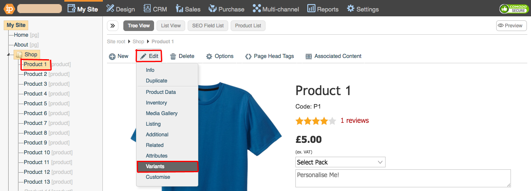Viewport: 531px width, 191px height.
Task: Switch to the List View tab
Action: [x=171, y=26]
